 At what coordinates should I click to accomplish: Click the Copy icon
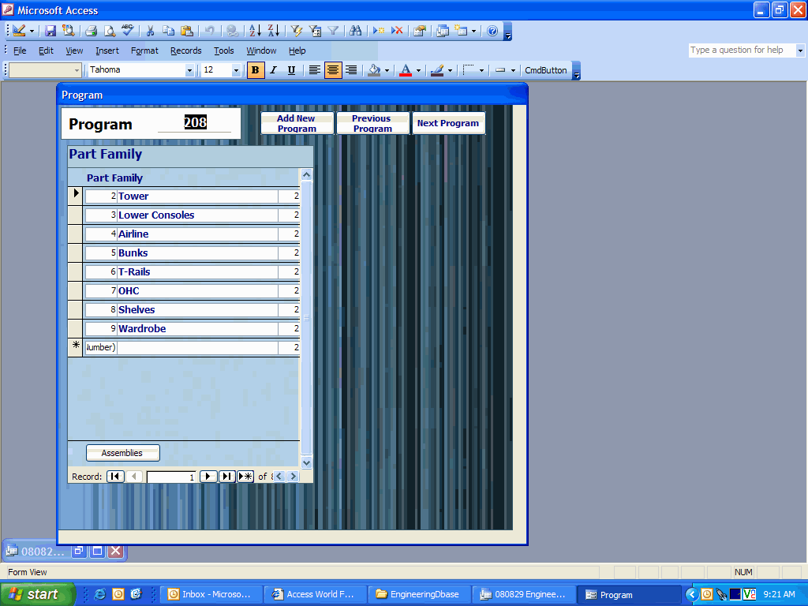(x=169, y=31)
